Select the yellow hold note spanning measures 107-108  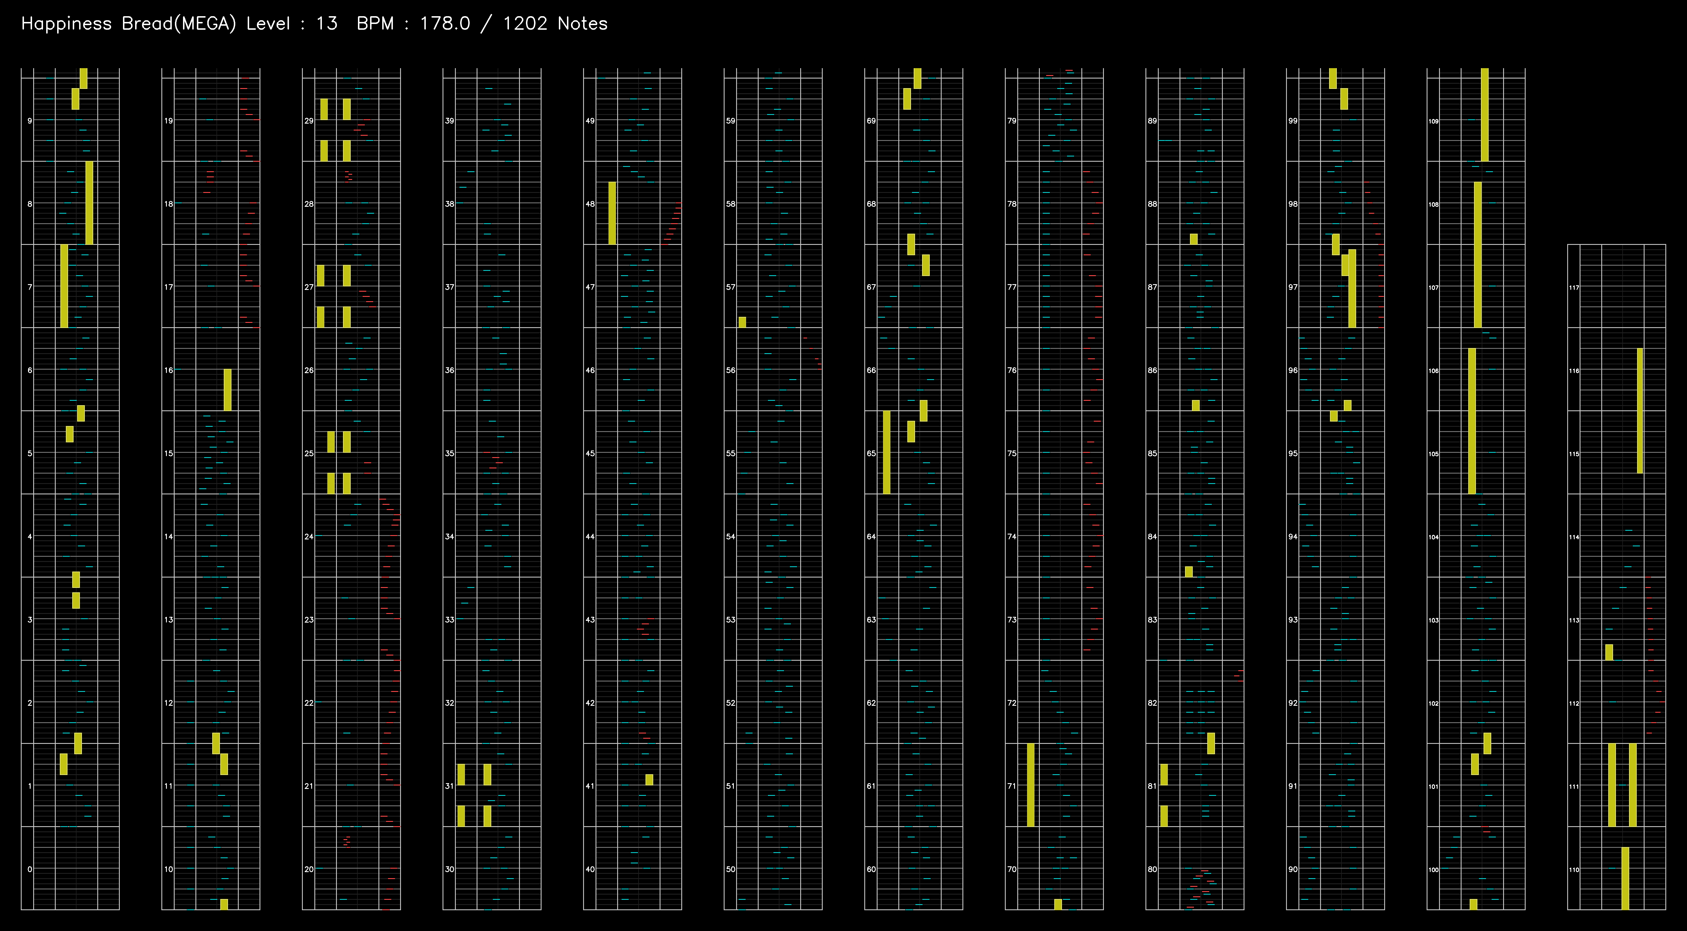point(1478,255)
